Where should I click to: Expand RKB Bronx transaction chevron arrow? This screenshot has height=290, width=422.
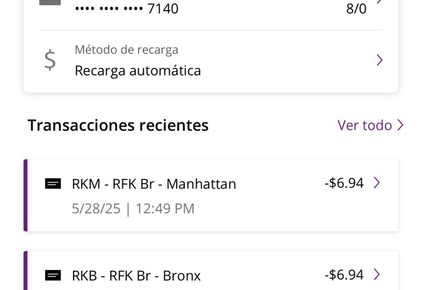pyautogui.click(x=377, y=274)
